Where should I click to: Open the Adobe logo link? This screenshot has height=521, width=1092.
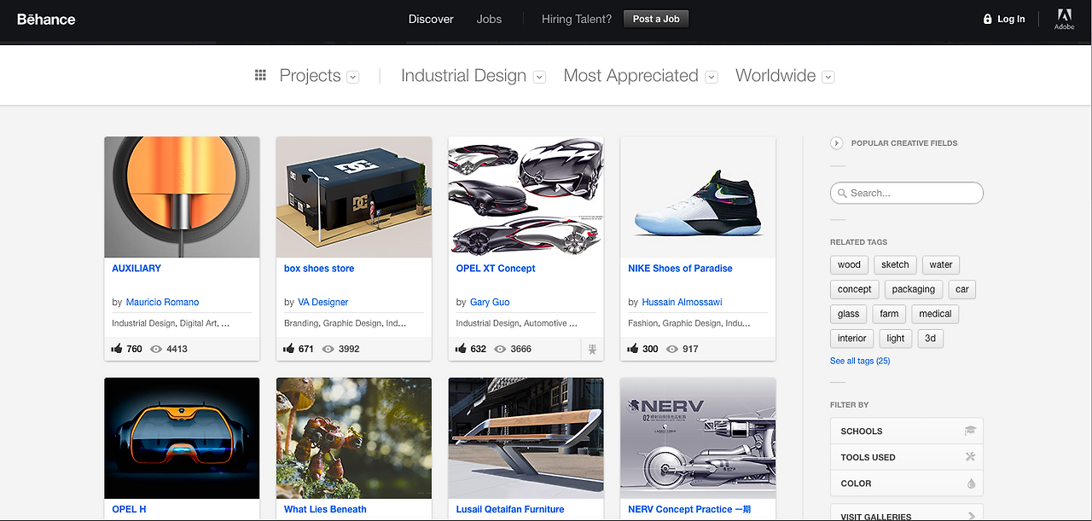pyautogui.click(x=1064, y=19)
